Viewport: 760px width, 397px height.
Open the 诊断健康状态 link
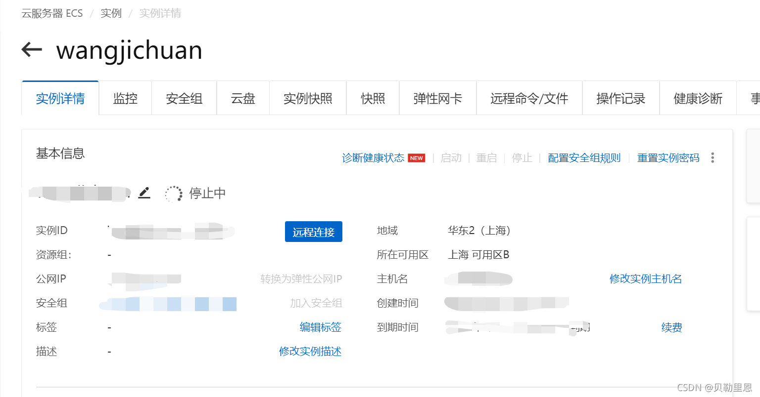click(373, 158)
